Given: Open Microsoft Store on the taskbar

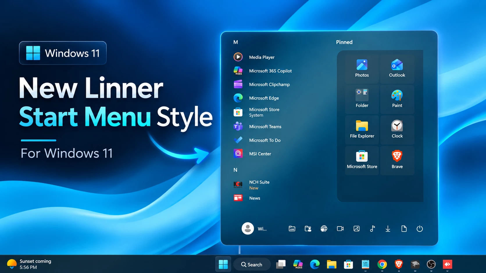Looking at the screenshot, I should (x=348, y=264).
